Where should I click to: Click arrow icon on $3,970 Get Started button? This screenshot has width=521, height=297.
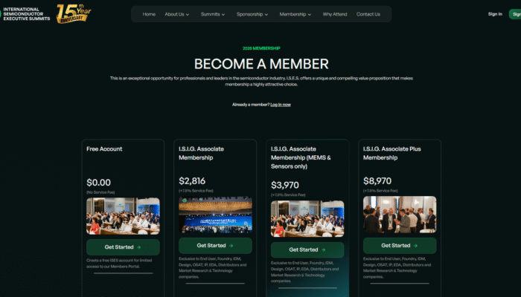pyautogui.click(x=324, y=250)
